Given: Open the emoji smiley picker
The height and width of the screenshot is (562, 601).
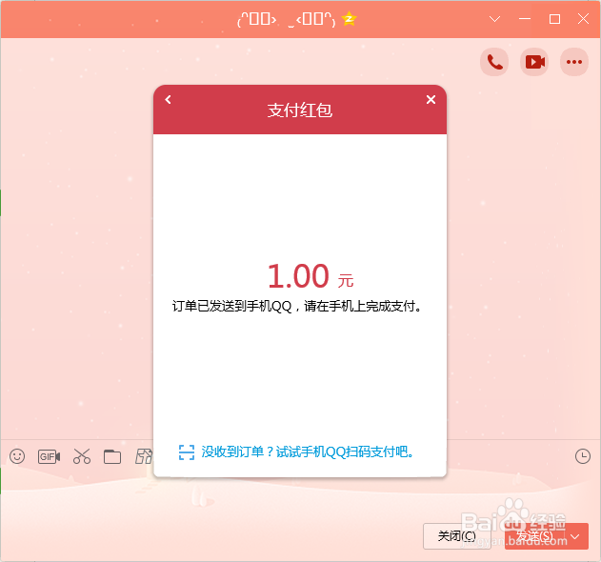Looking at the screenshot, I should tap(17, 456).
